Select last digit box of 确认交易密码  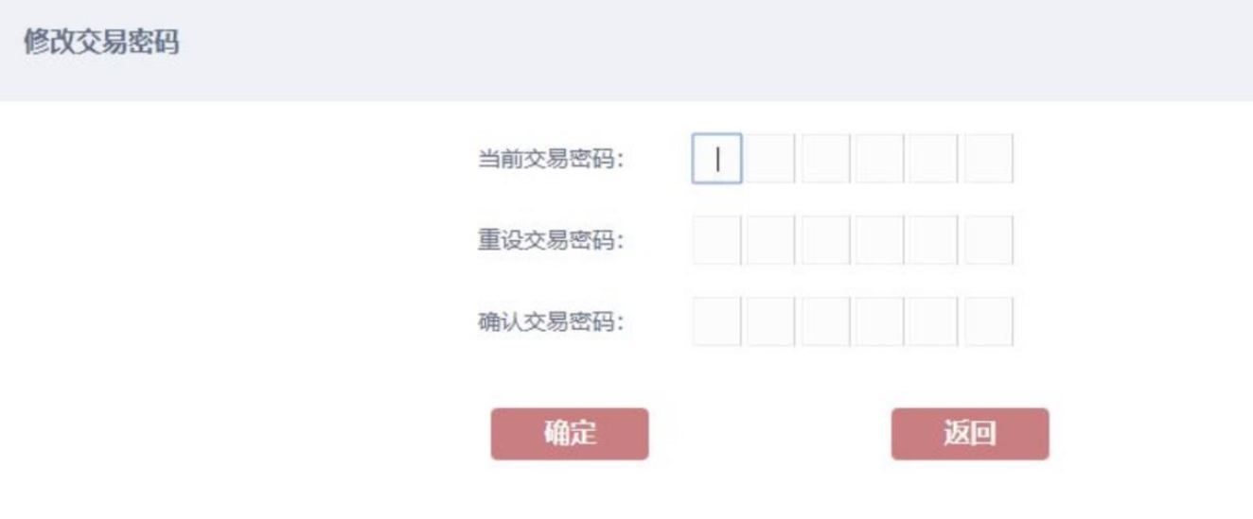988,321
